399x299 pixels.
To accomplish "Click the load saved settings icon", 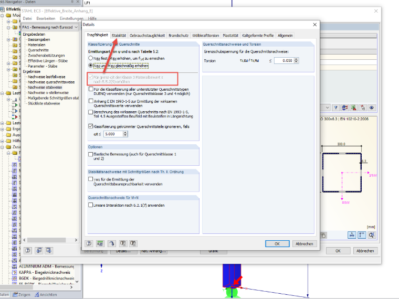I will (x=123, y=243).
